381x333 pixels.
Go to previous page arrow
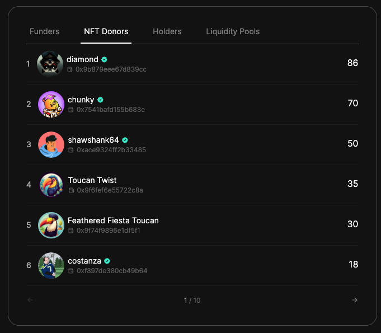click(x=30, y=300)
